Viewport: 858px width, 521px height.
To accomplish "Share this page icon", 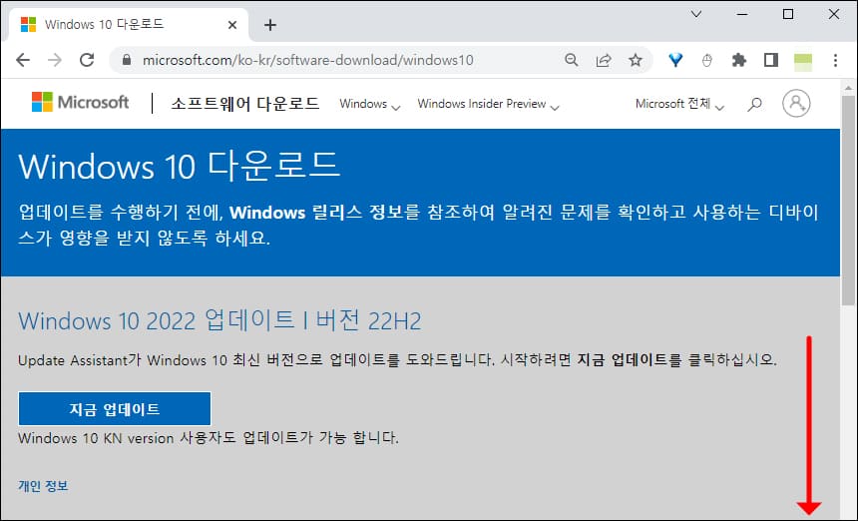I will (604, 60).
